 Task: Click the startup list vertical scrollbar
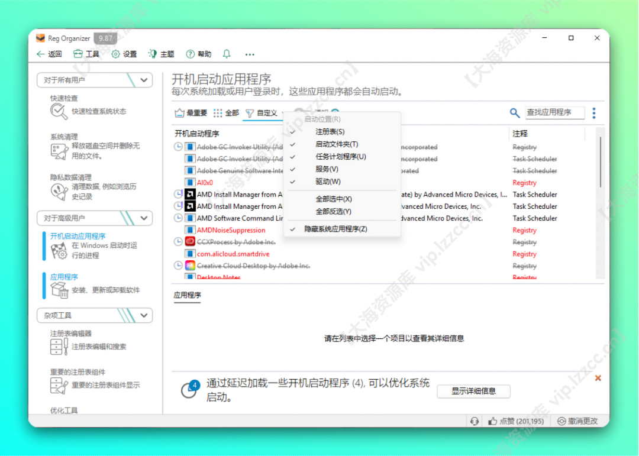tap(601, 163)
